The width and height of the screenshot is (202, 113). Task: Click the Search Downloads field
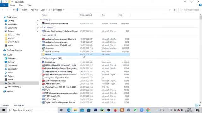tap(190, 10)
